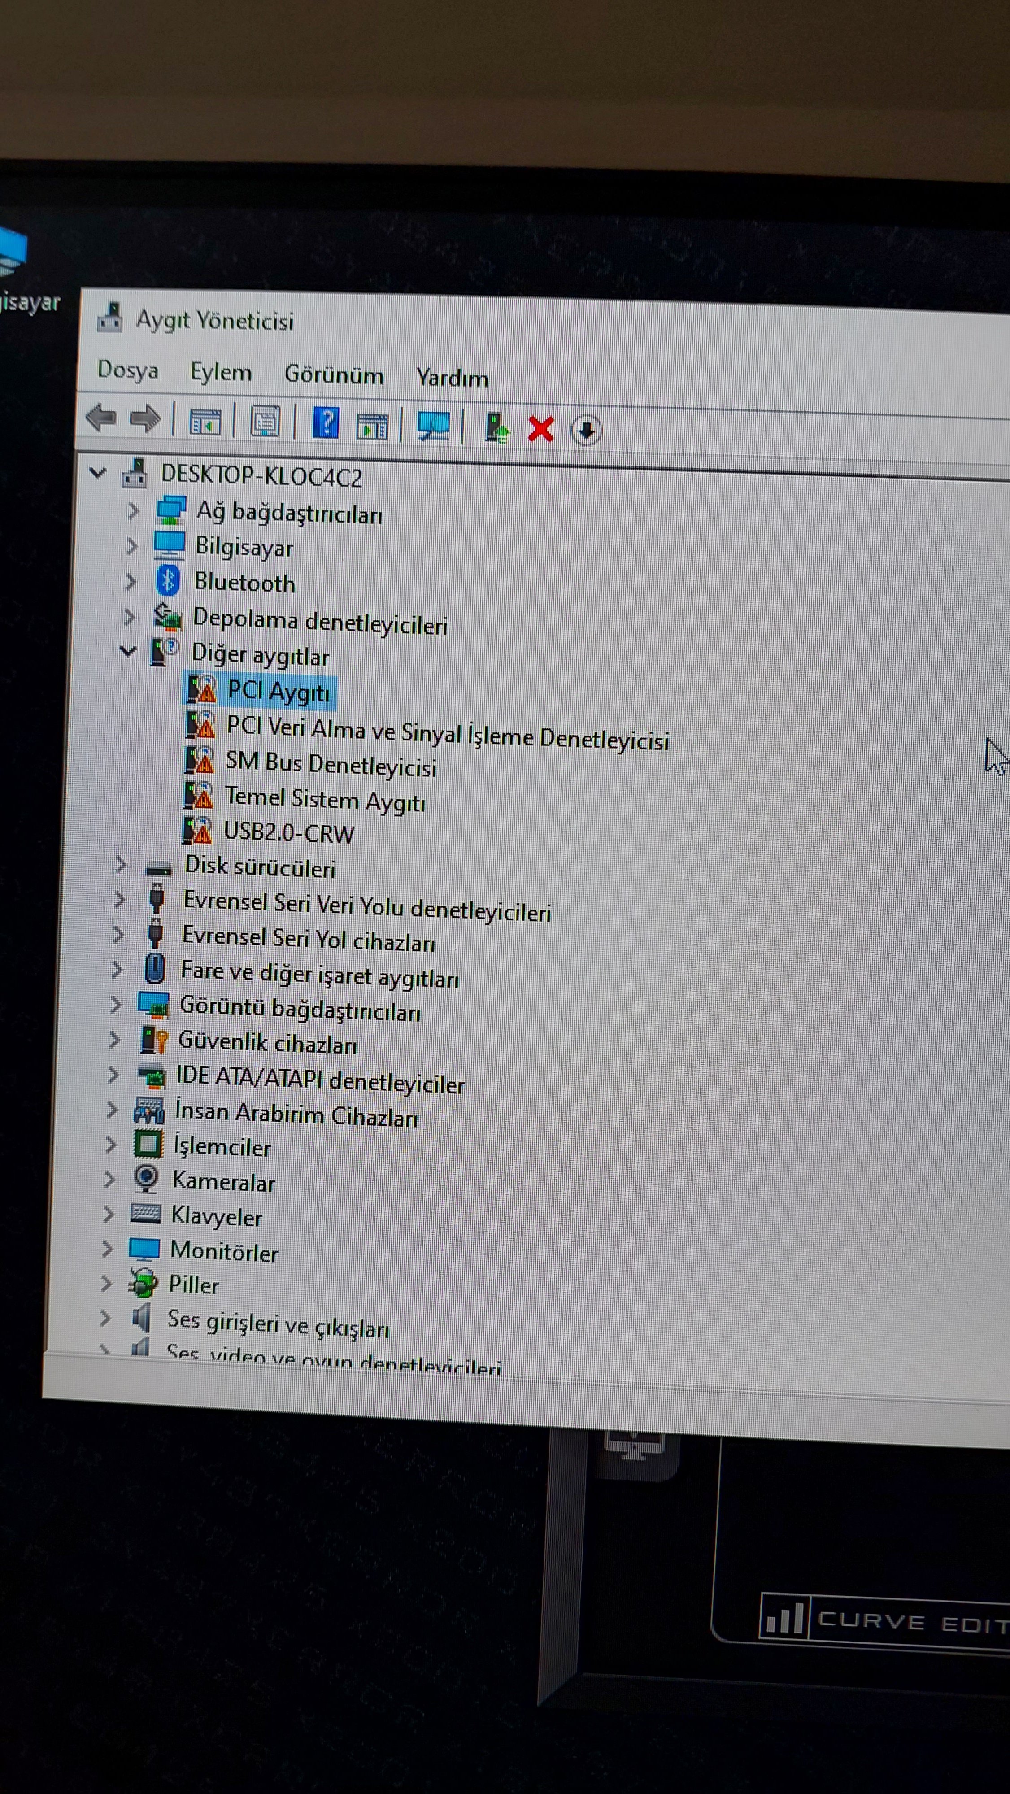Image resolution: width=1010 pixels, height=1794 pixels.
Task: Click Scan for hardware changes monitor icon
Action: [433, 426]
